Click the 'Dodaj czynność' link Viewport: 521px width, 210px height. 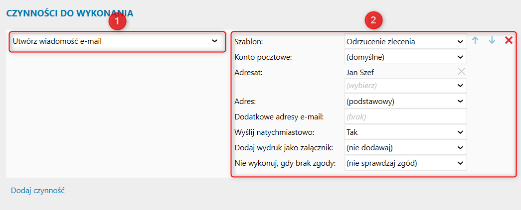pos(37,190)
